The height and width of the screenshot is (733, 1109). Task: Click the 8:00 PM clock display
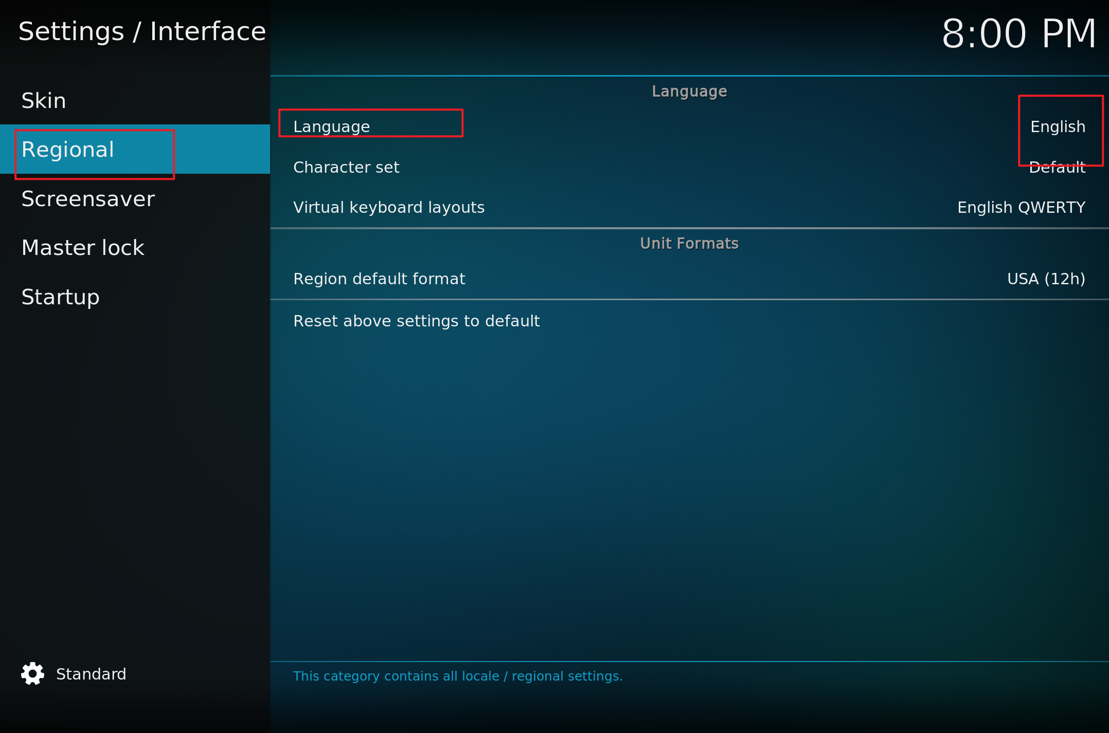(1019, 33)
